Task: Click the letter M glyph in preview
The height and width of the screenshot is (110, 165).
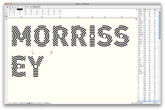Action: click(x=21, y=36)
